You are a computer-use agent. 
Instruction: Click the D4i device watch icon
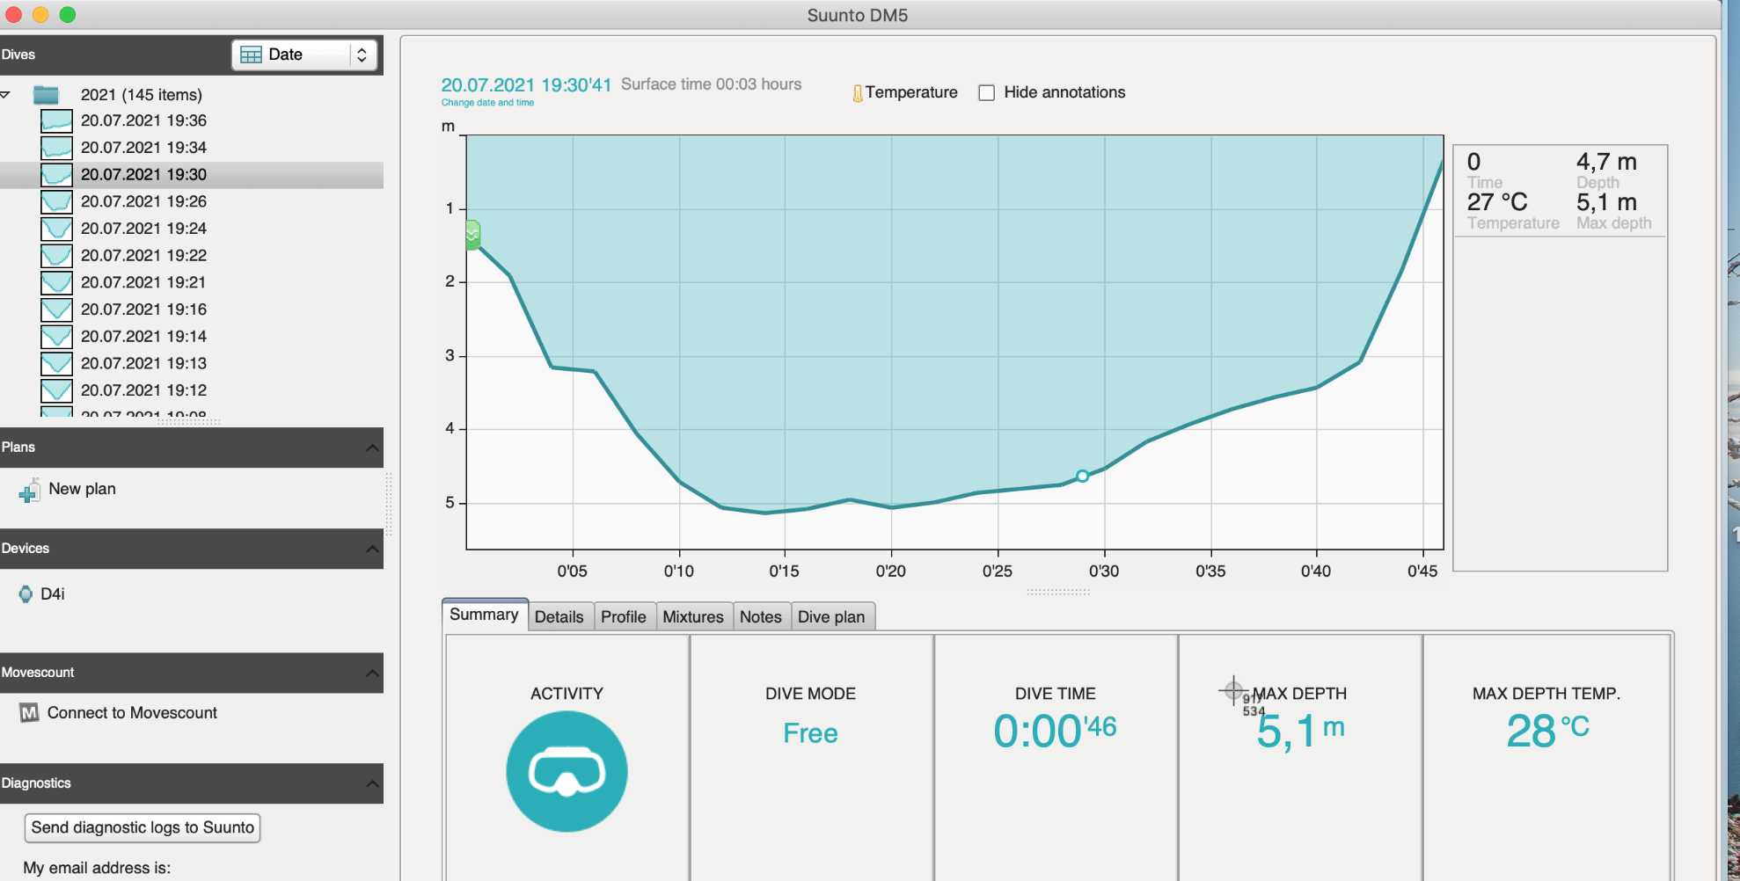coord(26,594)
